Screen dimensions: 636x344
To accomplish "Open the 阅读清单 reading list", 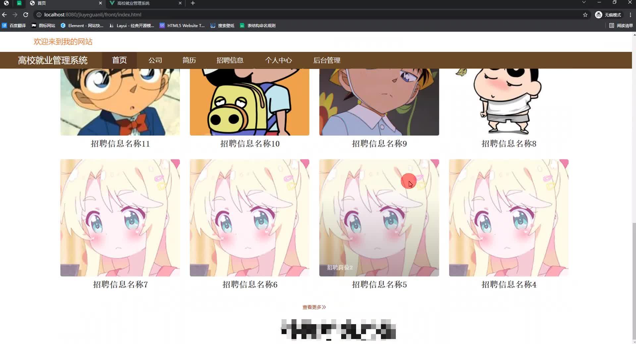I will [x=621, y=25].
